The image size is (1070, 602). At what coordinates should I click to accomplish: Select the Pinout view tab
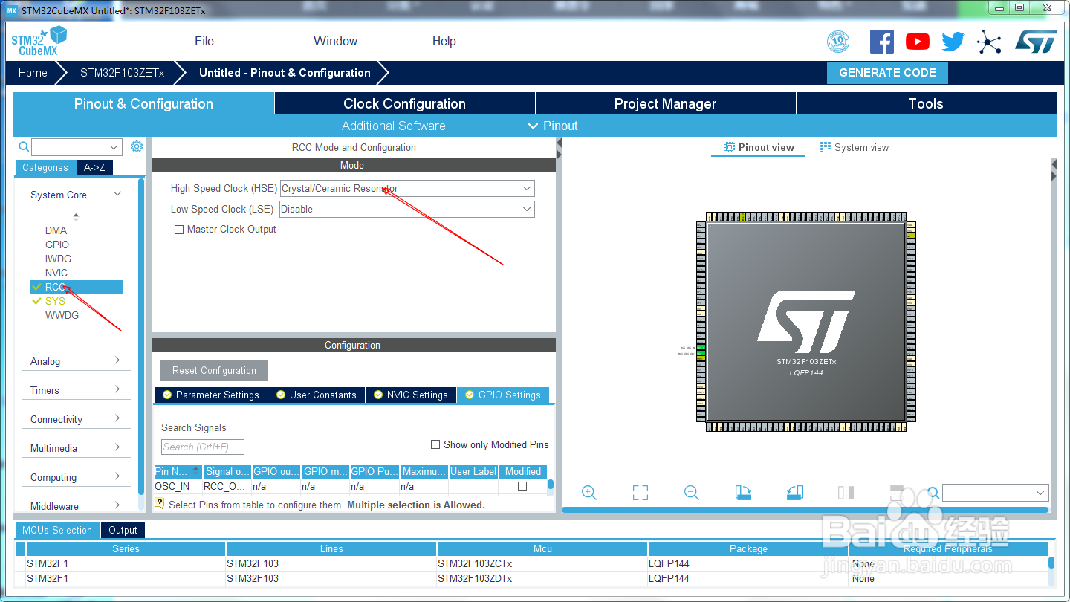point(759,147)
